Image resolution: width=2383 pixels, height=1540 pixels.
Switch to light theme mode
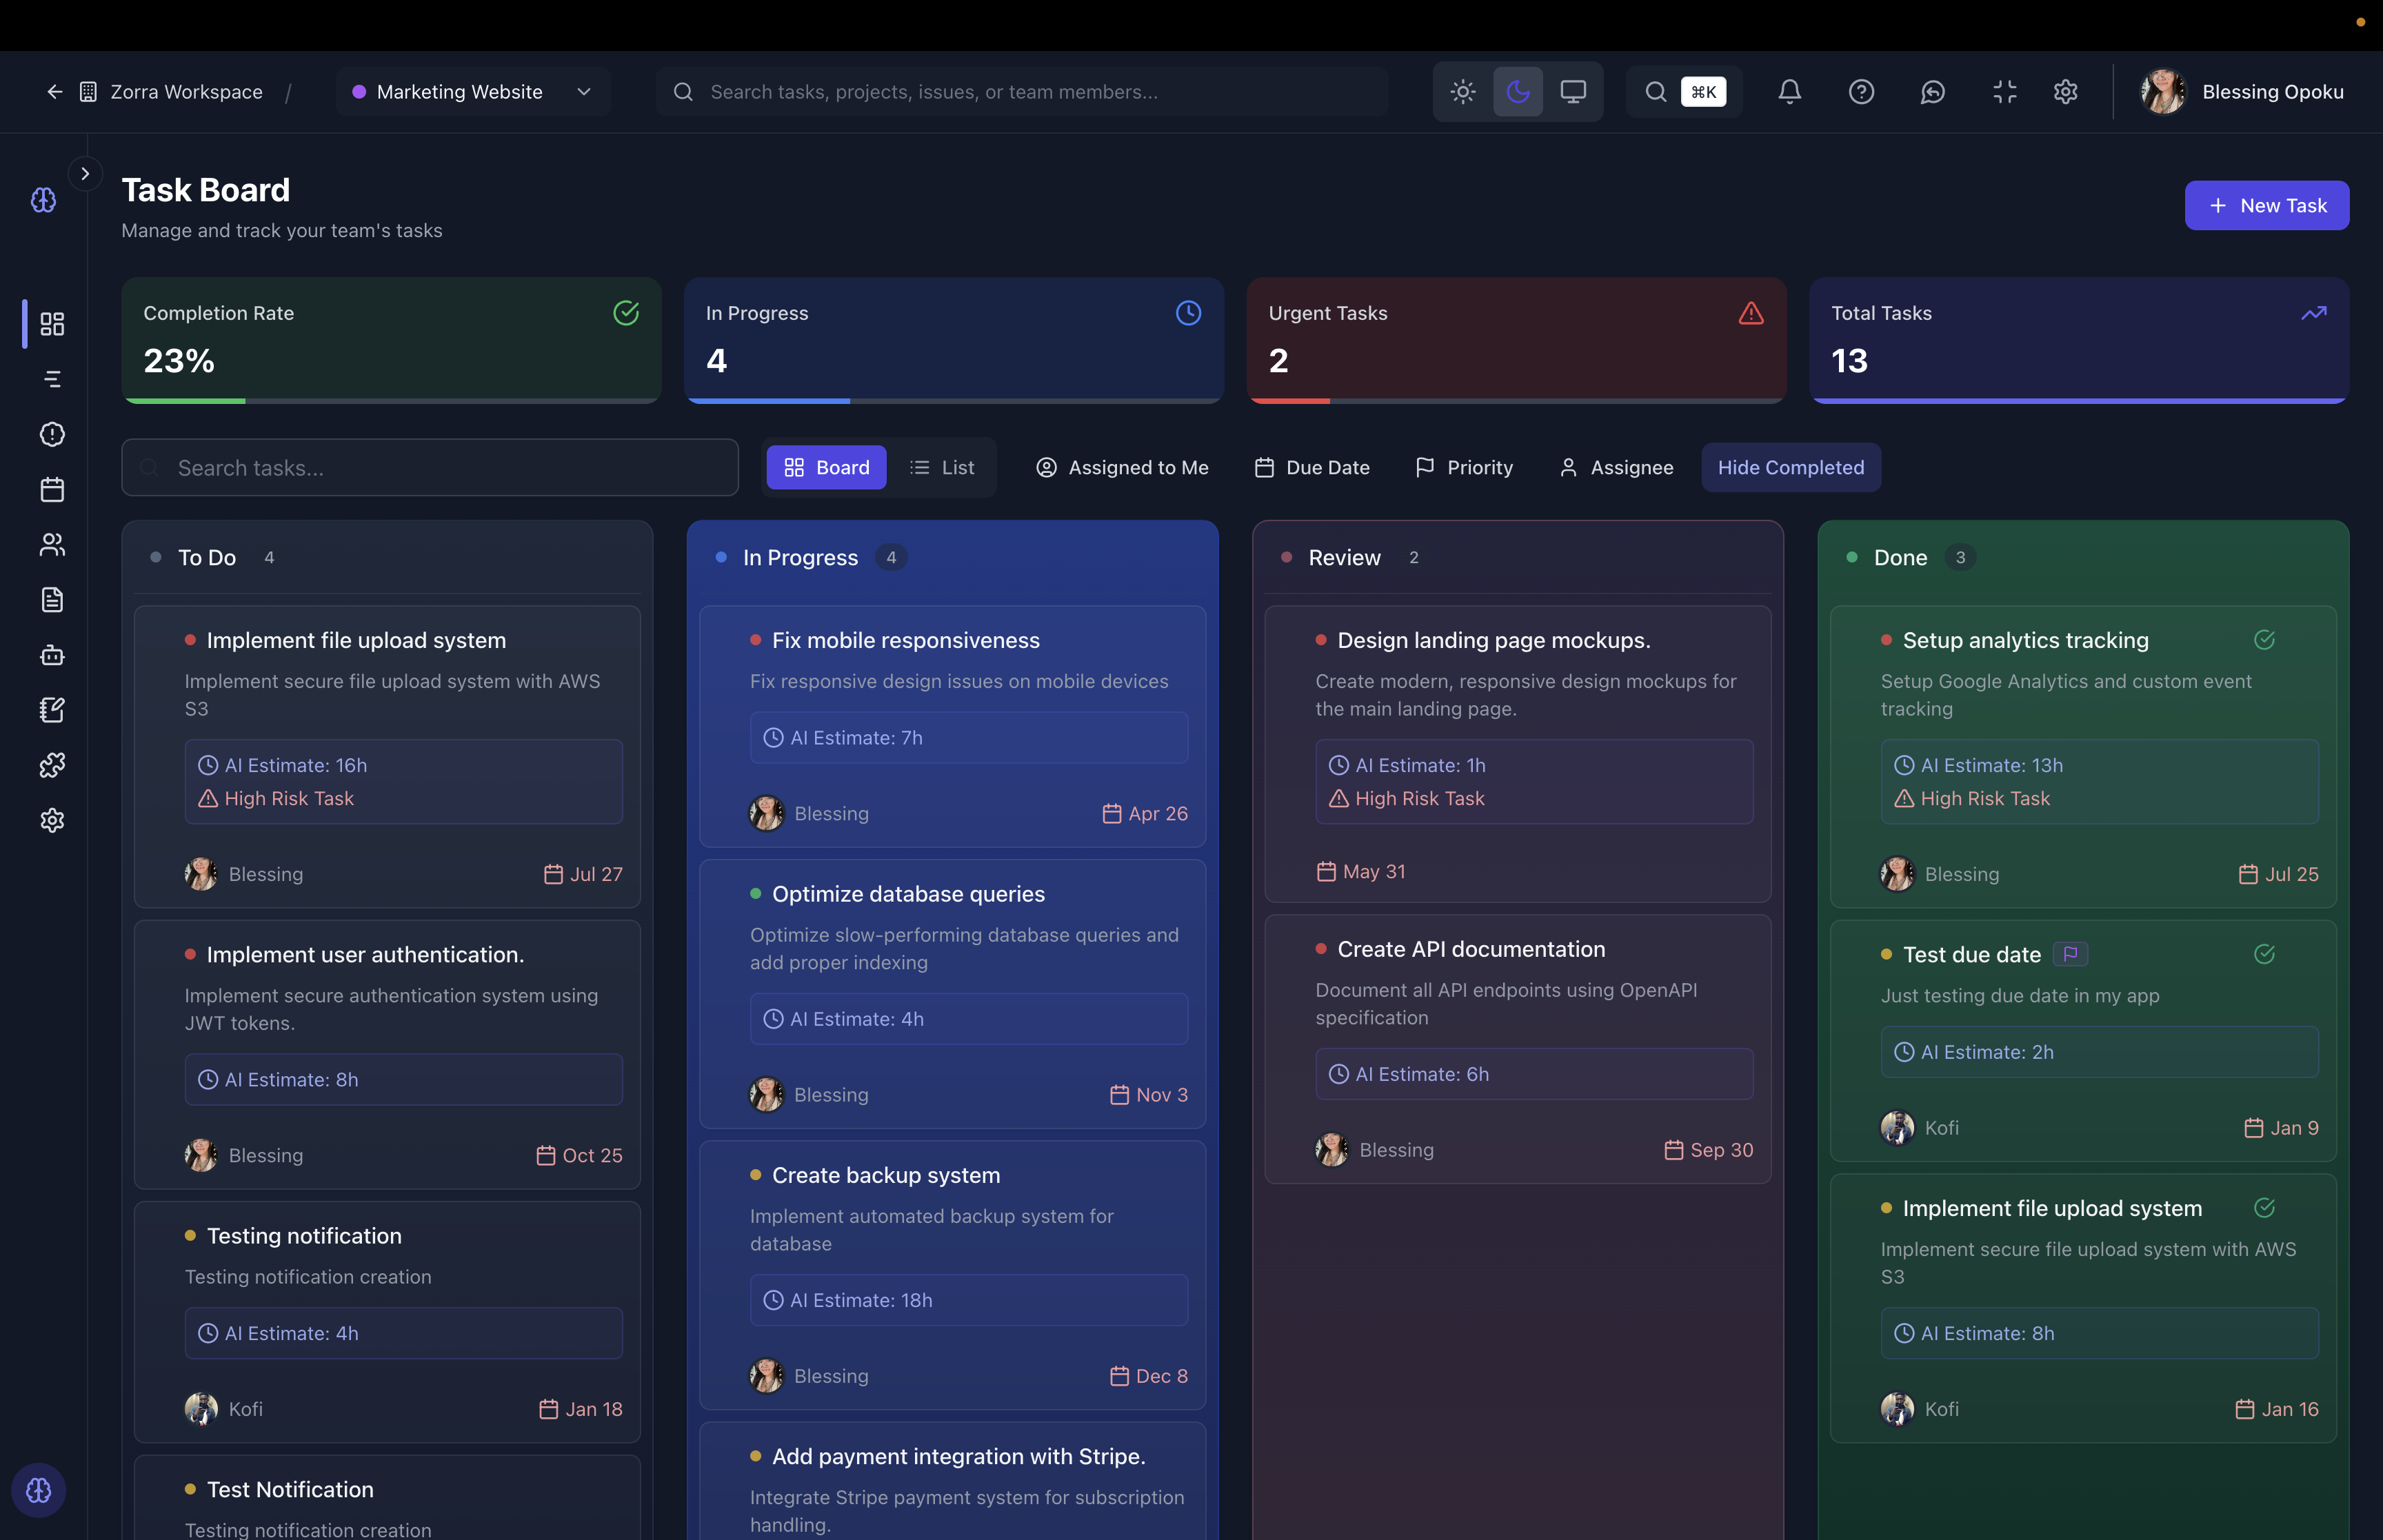click(1462, 92)
